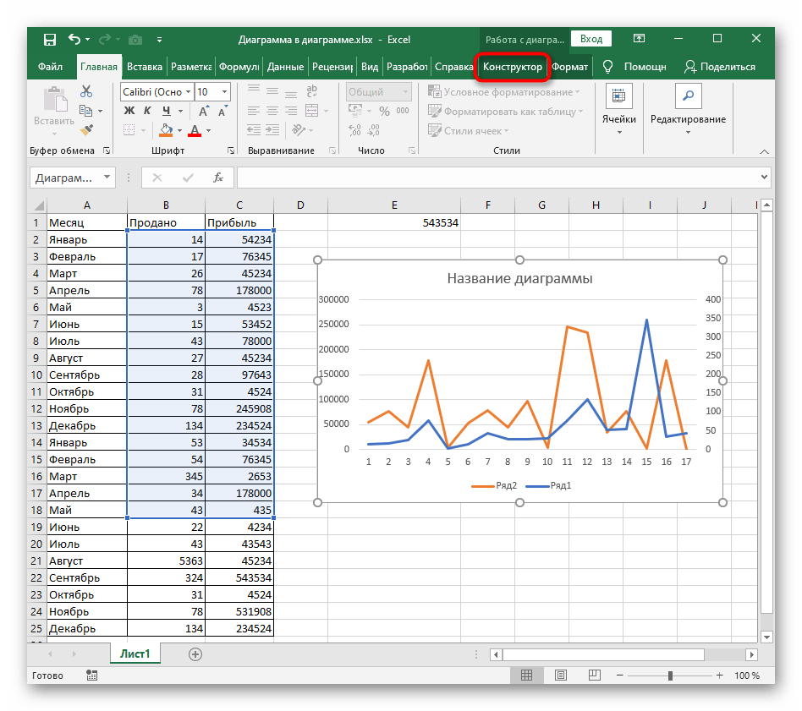802x711 pixels.
Task: Select the Cut scissors icon
Action: tap(86, 92)
